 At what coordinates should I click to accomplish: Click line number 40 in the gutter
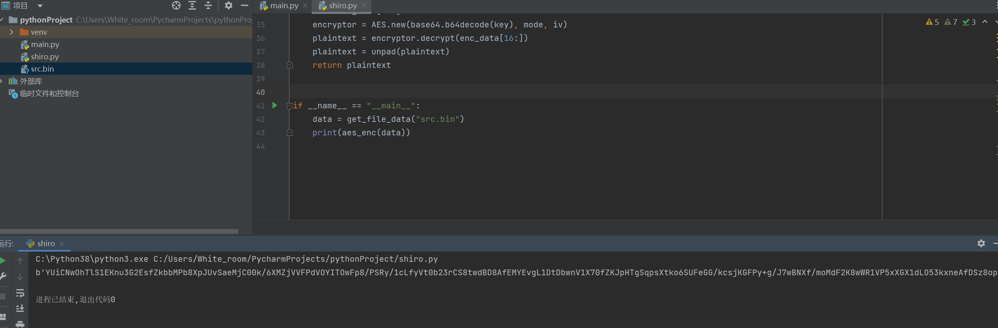261,92
